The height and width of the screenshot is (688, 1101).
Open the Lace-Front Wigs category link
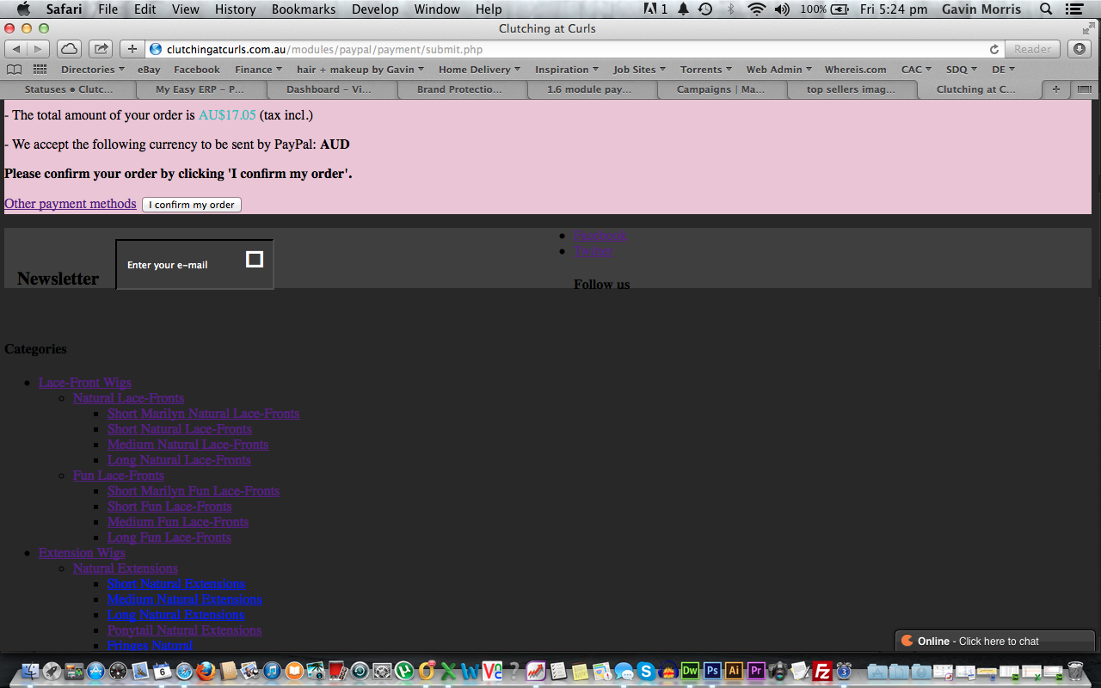point(85,383)
